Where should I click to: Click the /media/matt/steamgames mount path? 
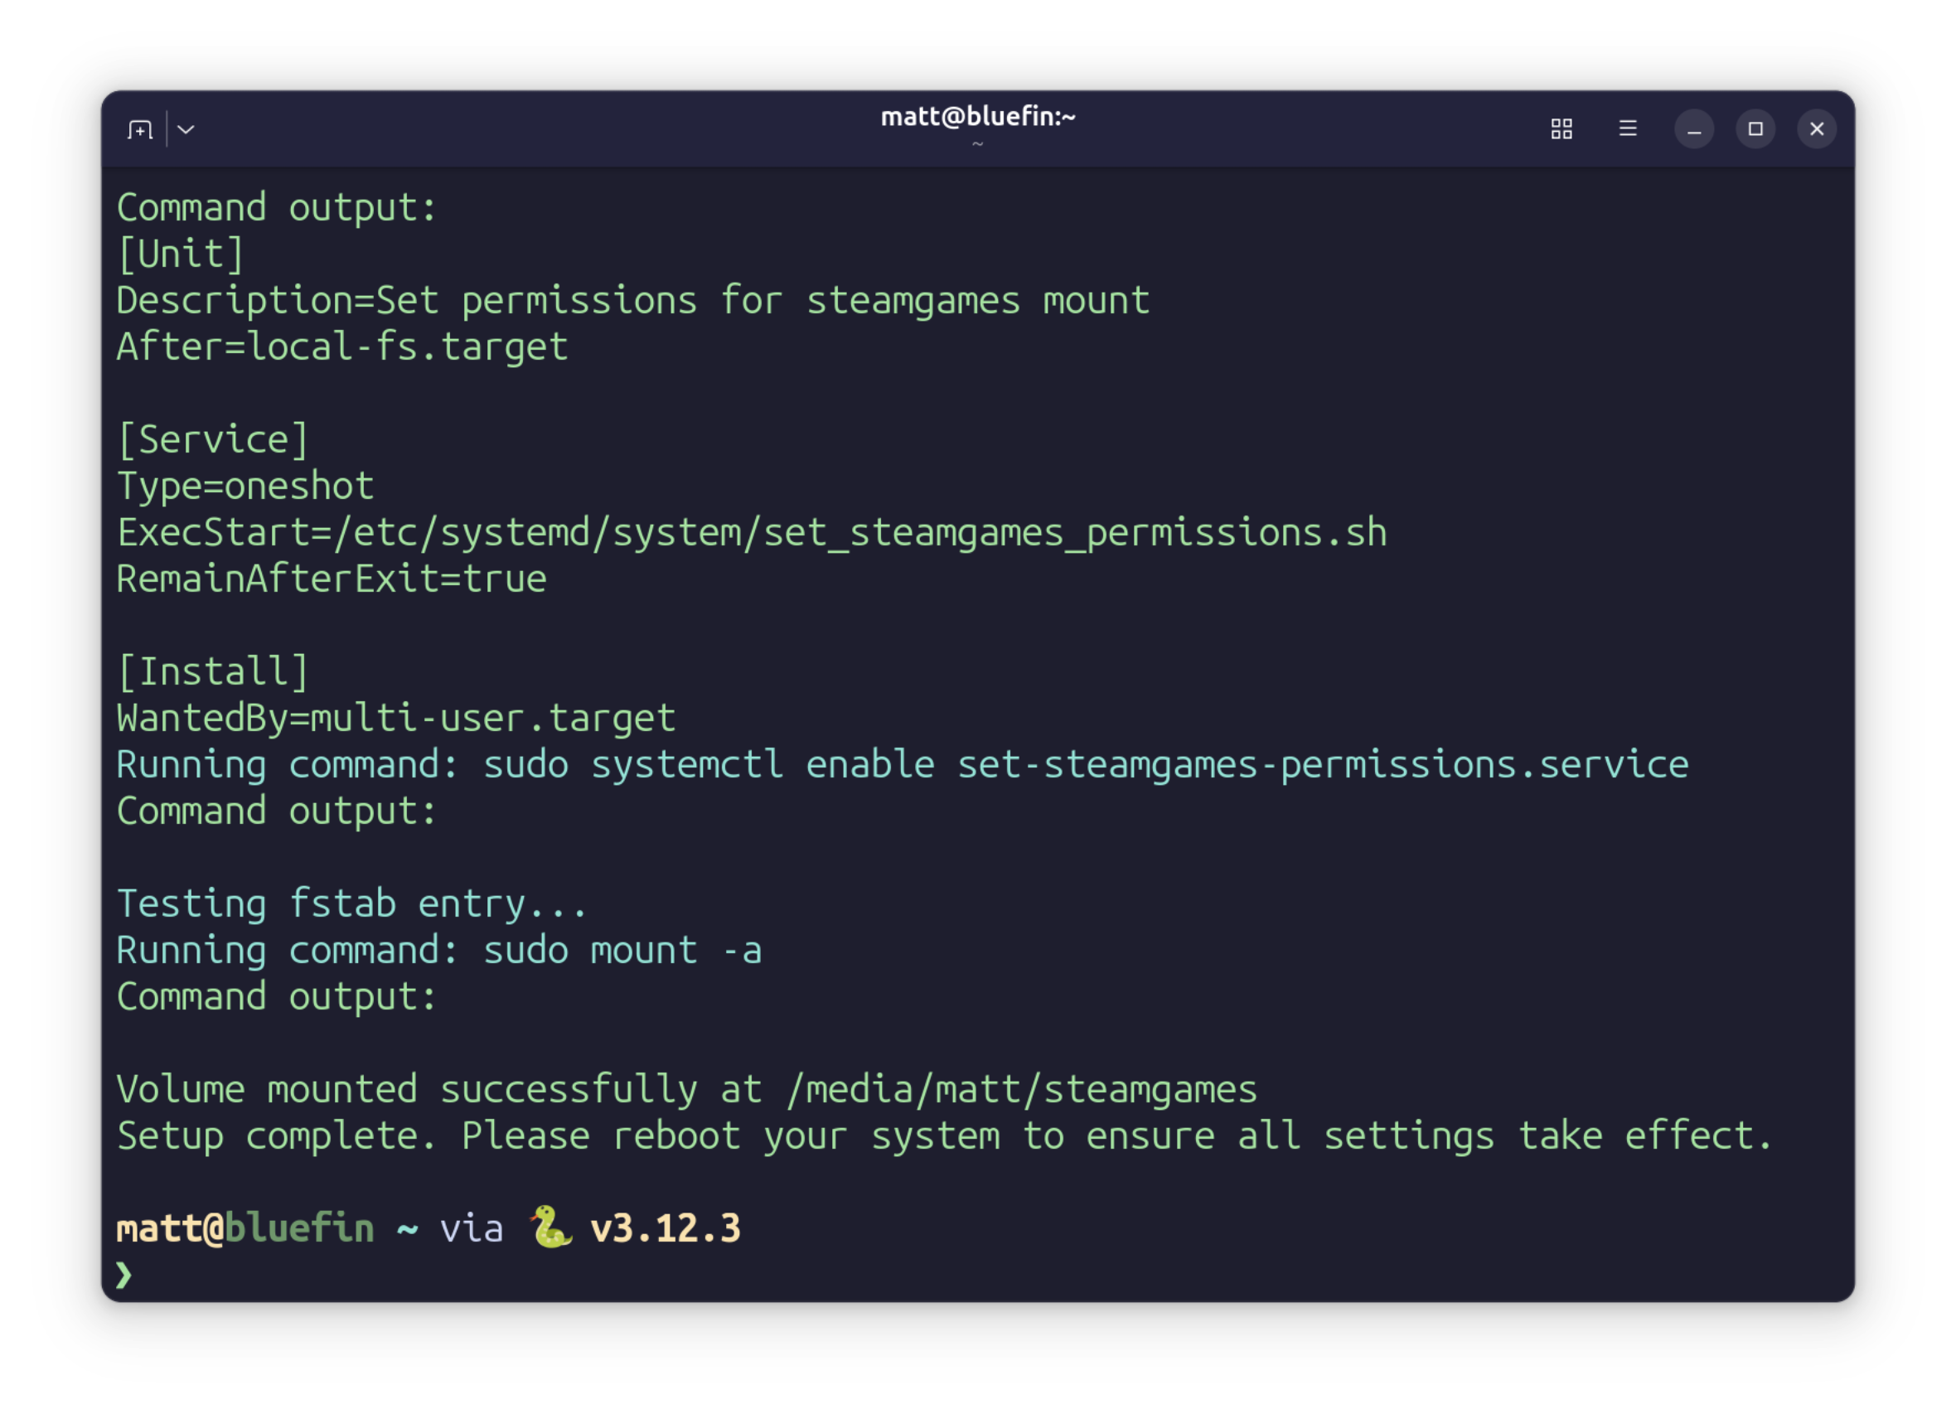pos(1021,1090)
